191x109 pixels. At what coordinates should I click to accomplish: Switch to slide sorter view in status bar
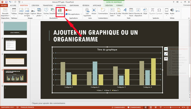pyautogui.click(x=151, y=107)
